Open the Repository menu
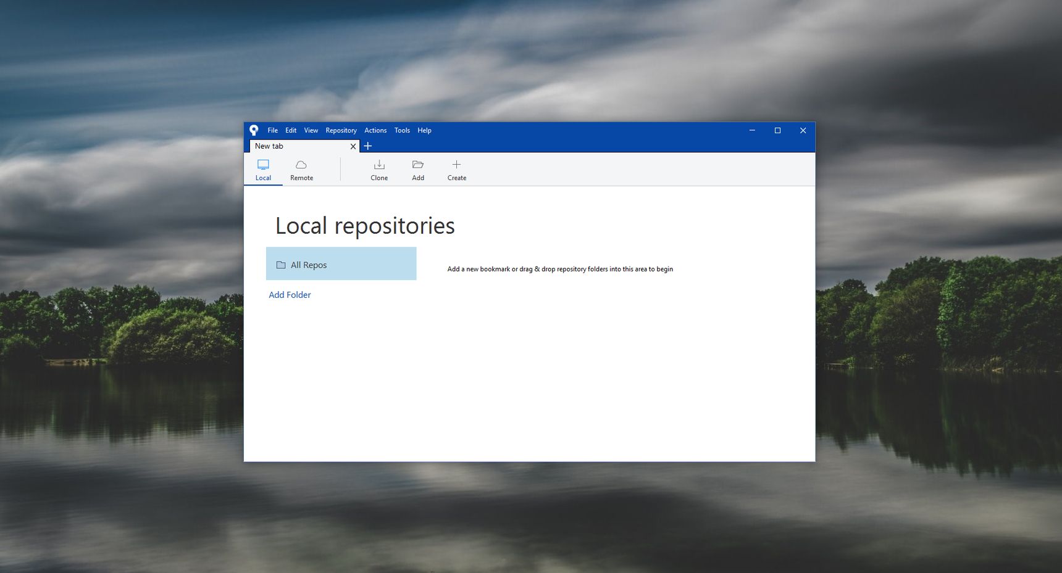 point(341,130)
